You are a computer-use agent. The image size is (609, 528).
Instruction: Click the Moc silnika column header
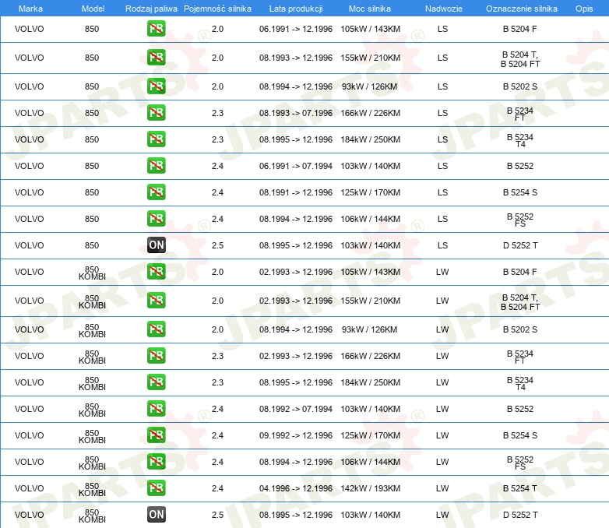370,8
